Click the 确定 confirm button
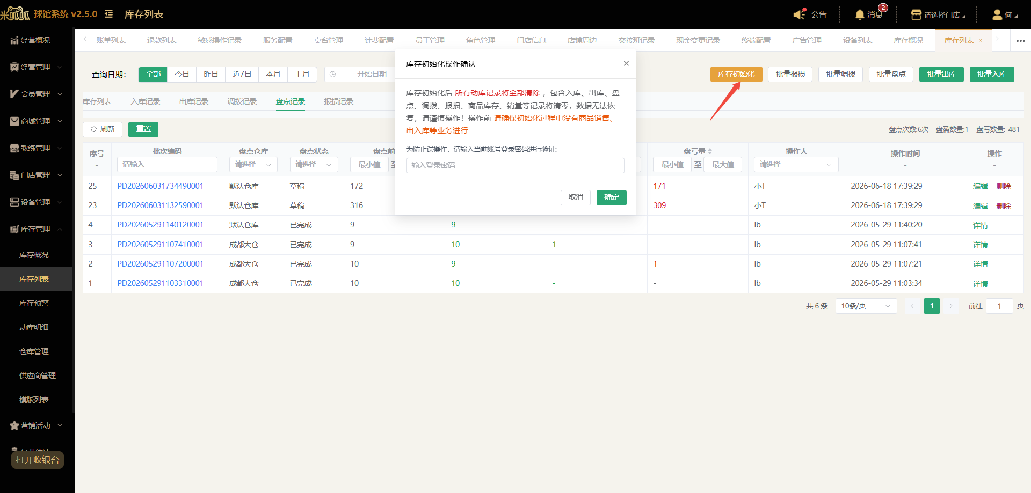Screen dimensions: 1031x493 click(612, 197)
